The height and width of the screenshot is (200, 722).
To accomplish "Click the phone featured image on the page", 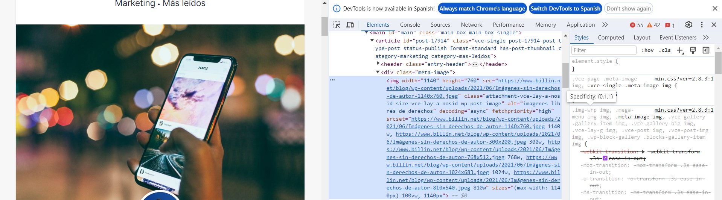I will pyautogui.click(x=160, y=112).
